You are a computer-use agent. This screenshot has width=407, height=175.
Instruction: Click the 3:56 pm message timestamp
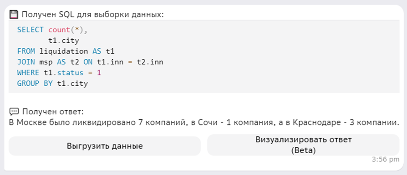385,160
